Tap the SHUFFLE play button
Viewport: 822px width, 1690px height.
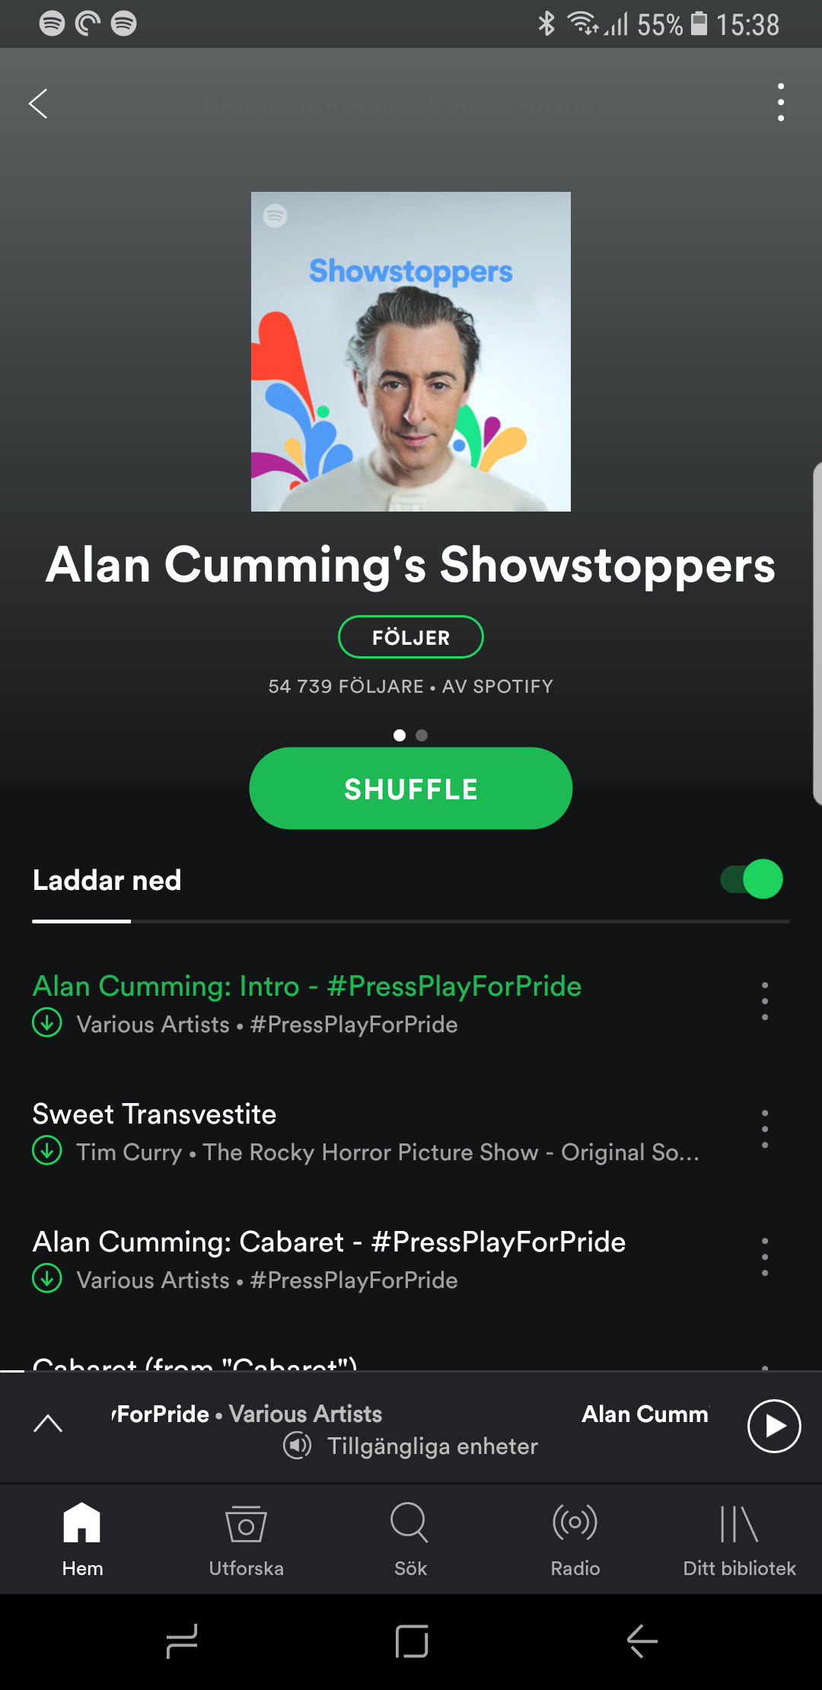point(411,788)
